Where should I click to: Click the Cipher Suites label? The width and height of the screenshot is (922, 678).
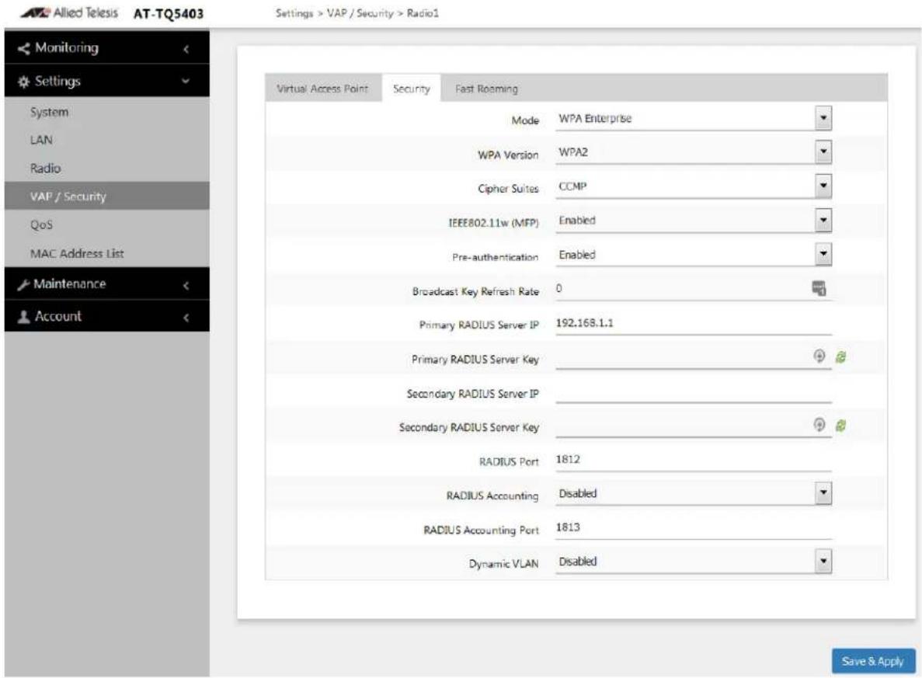[508, 189]
